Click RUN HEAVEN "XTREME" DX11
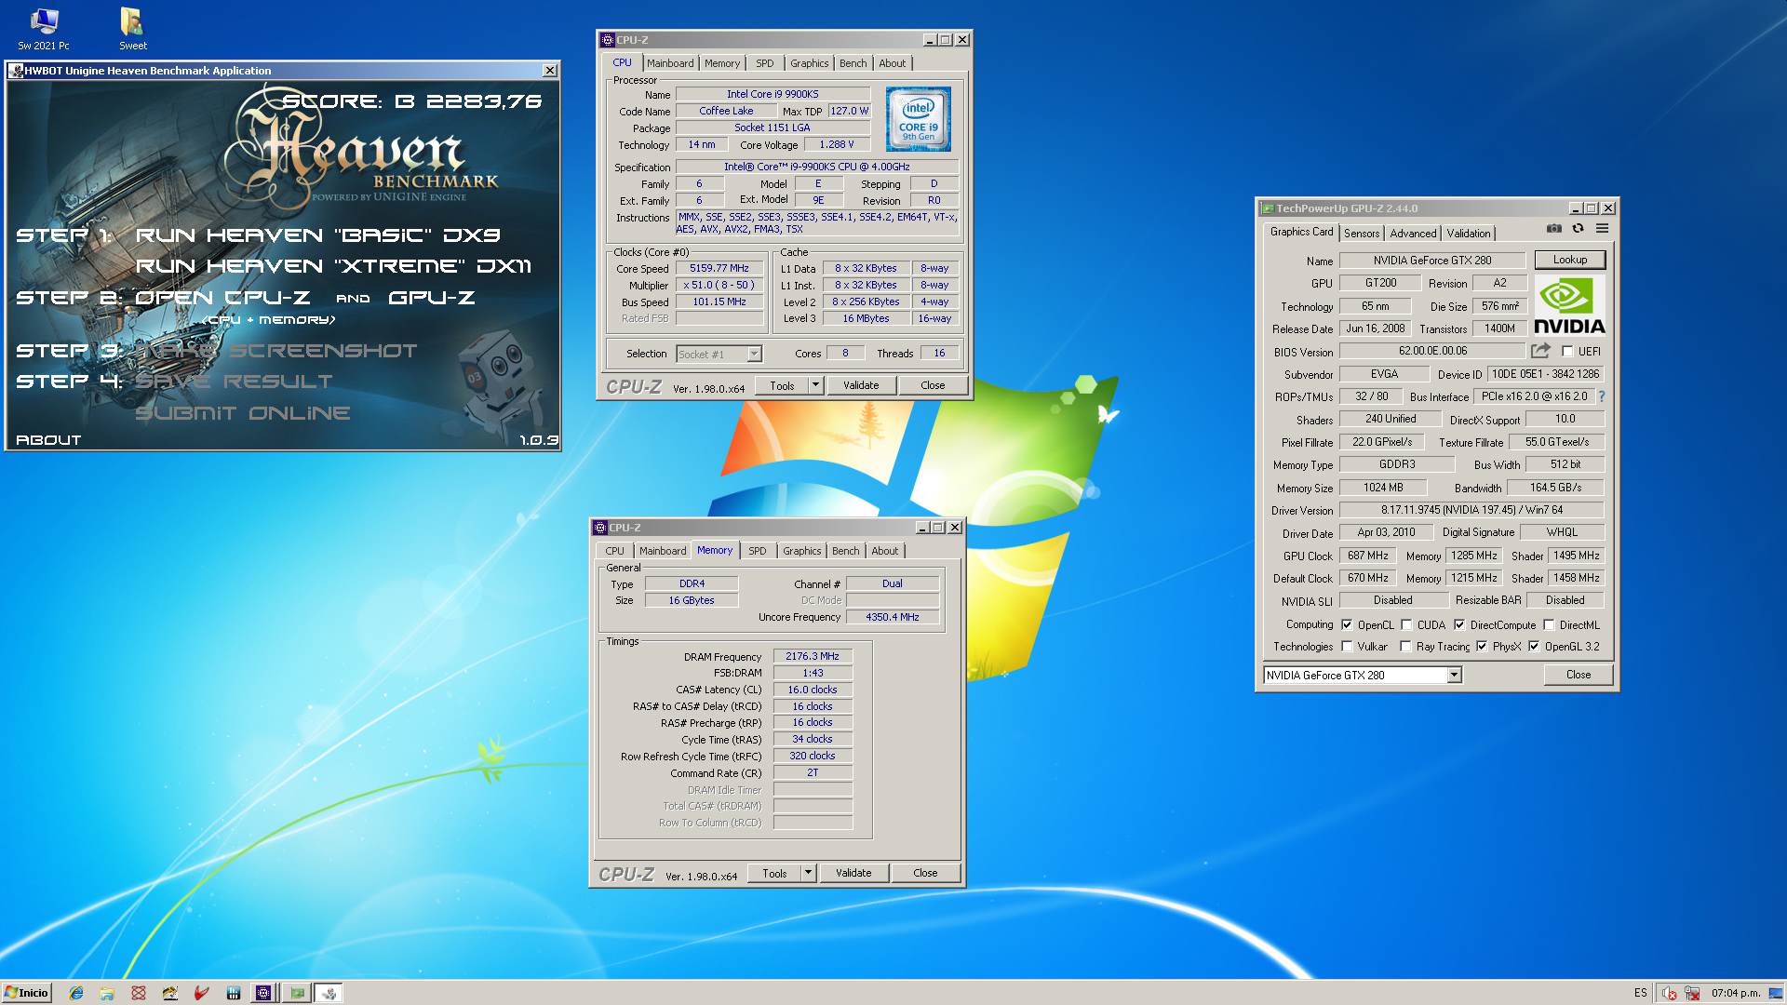The height and width of the screenshot is (1005, 1787). [x=333, y=266]
